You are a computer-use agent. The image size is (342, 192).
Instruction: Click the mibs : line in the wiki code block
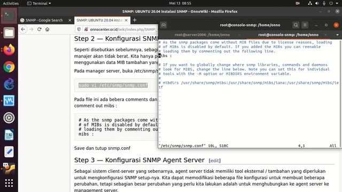86,134
